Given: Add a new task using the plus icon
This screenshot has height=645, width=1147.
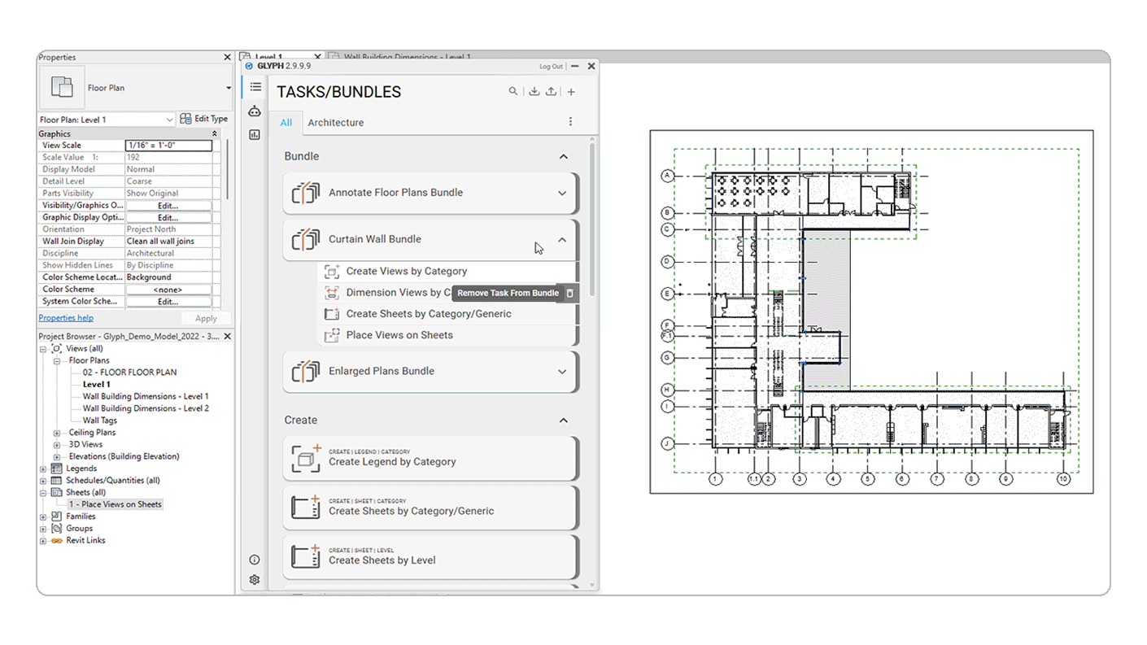Looking at the screenshot, I should 570,91.
